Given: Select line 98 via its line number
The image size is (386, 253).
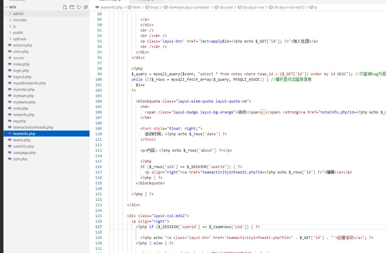Looking at the screenshot, I should (x=100, y=68).
